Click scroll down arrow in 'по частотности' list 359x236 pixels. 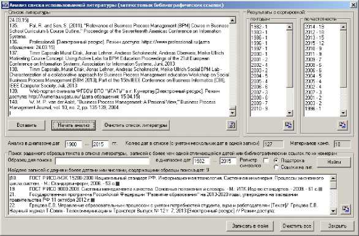[x=343, y=113]
